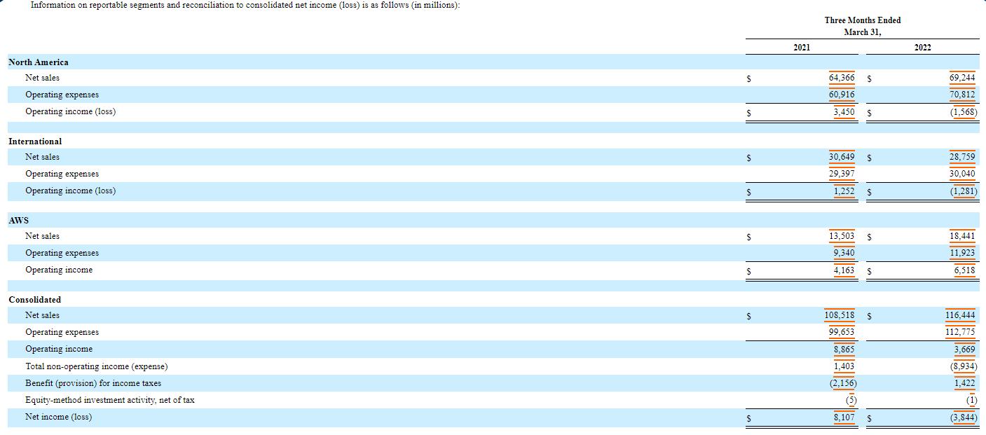This screenshot has height=435, width=986.
Task: Click Consolidated operating income value 3,669
Action: [x=964, y=349]
